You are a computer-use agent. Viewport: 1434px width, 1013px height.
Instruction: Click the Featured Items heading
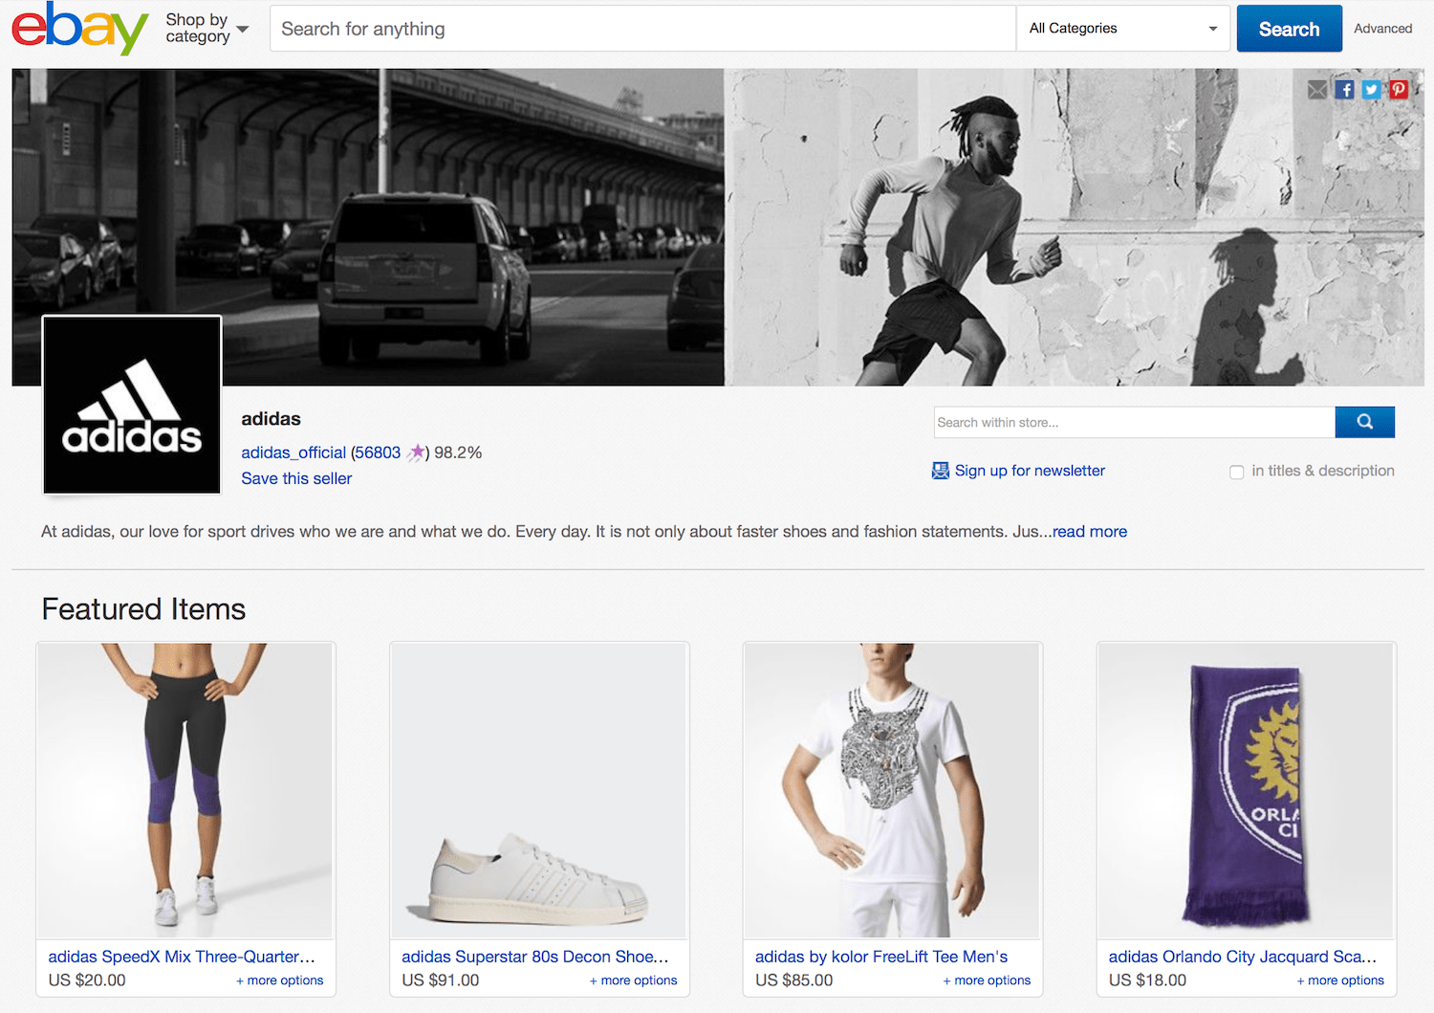click(x=143, y=609)
